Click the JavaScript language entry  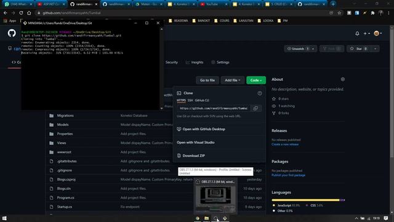(x=286, y=205)
